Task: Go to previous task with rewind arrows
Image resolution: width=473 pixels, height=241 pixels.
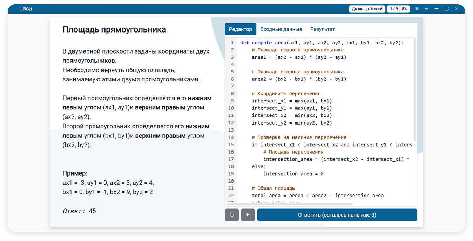Action: [x=426, y=9]
